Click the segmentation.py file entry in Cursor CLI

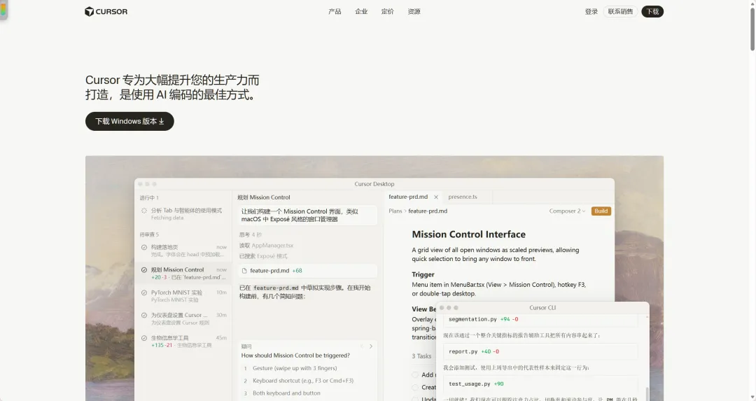[x=540, y=319]
